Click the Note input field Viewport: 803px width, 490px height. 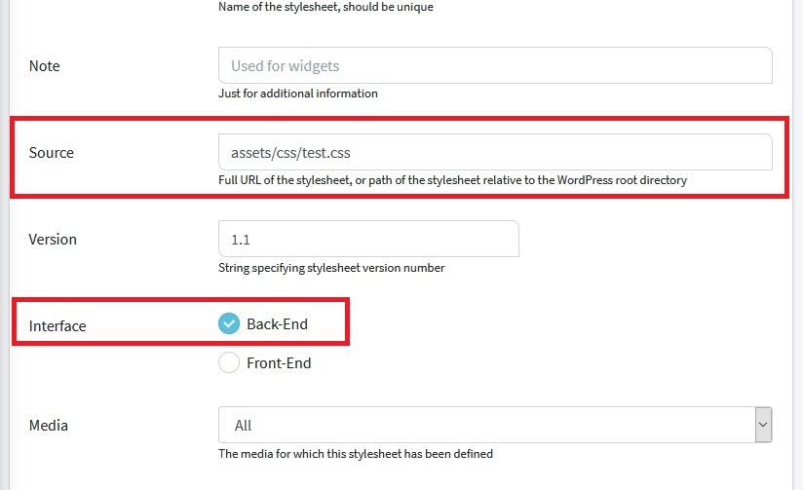[495, 66]
